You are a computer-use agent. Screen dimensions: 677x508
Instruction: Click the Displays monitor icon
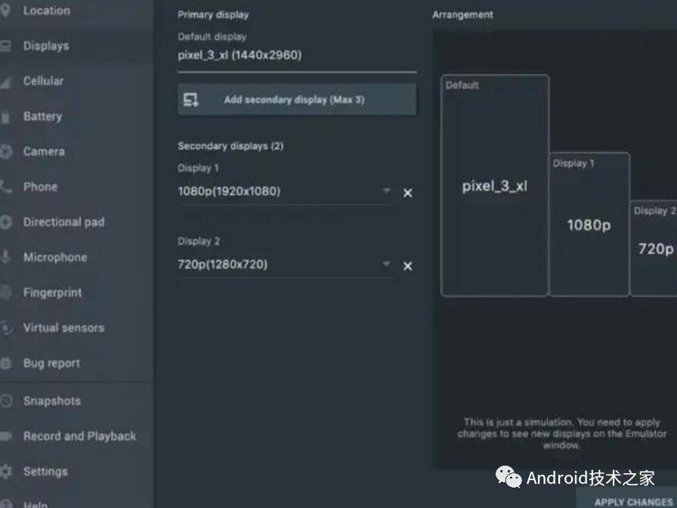pos(5,45)
